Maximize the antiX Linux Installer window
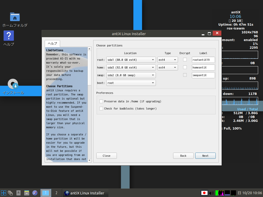This screenshot has height=197, width=263. point(209,34)
